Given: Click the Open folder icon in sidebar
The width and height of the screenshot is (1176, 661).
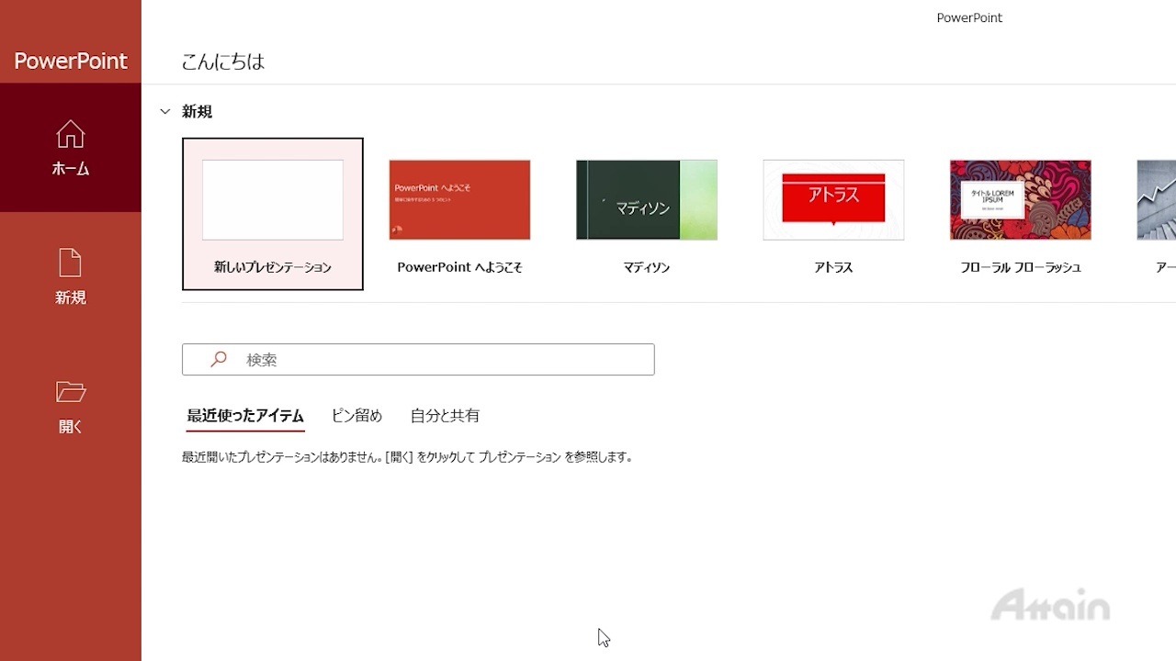Looking at the screenshot, I should tap(71, 392).
